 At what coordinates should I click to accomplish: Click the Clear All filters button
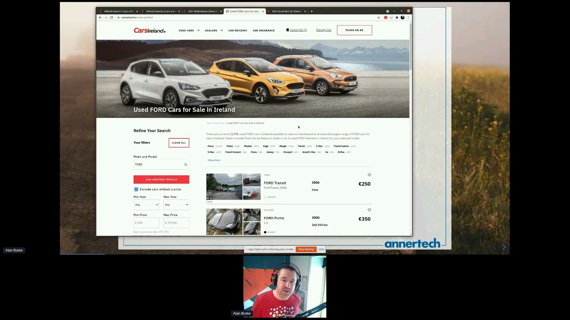179,143
